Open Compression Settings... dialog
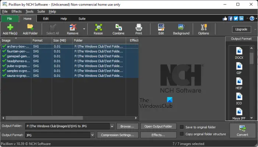The image size is (258, 147). point(118,135)
